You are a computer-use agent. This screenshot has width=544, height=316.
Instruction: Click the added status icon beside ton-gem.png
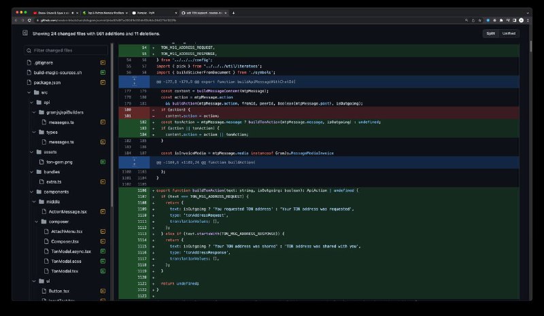[103, 162]
